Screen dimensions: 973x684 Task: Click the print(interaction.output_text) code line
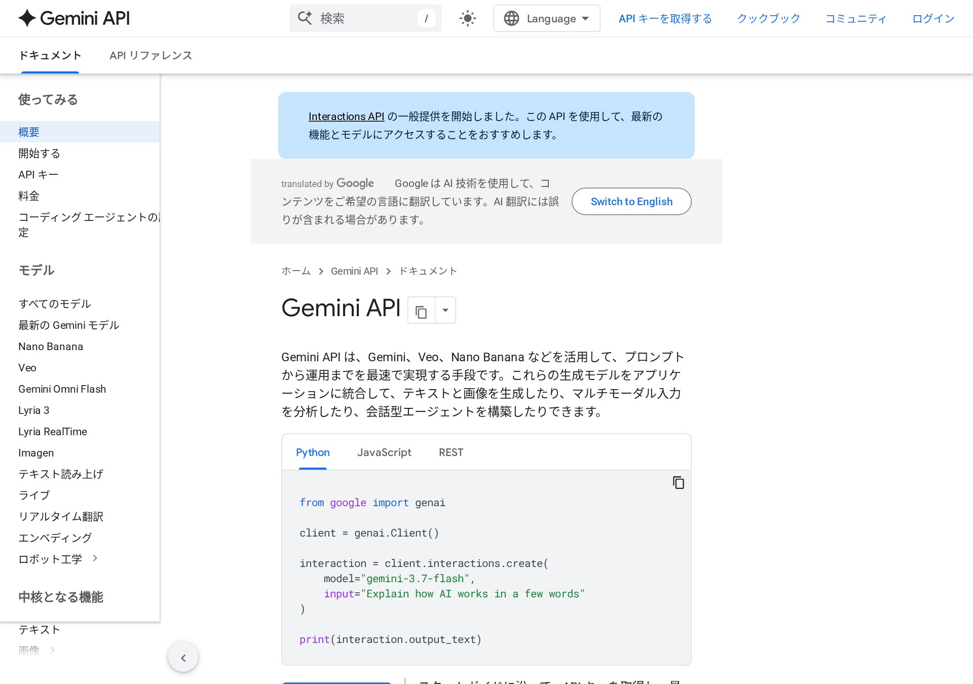coord(390,639)
